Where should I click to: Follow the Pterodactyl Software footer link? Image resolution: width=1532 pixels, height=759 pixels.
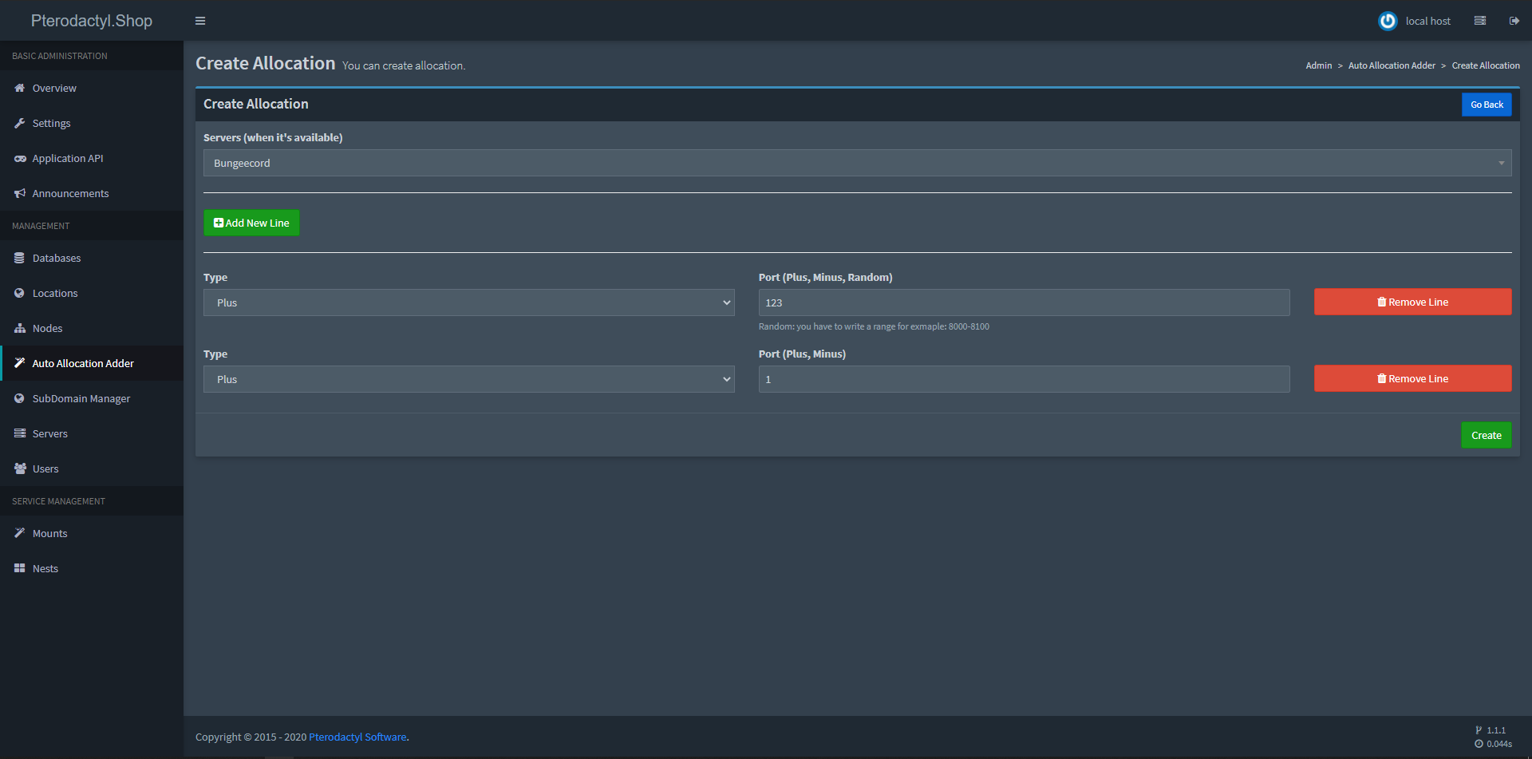point(357,737)
